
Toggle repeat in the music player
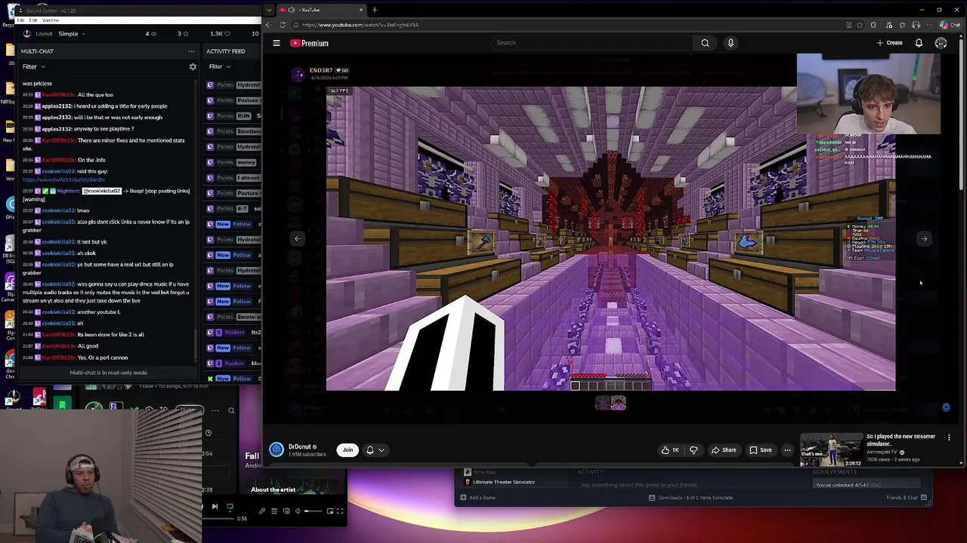pyautogui.click(x=230, y=507)
